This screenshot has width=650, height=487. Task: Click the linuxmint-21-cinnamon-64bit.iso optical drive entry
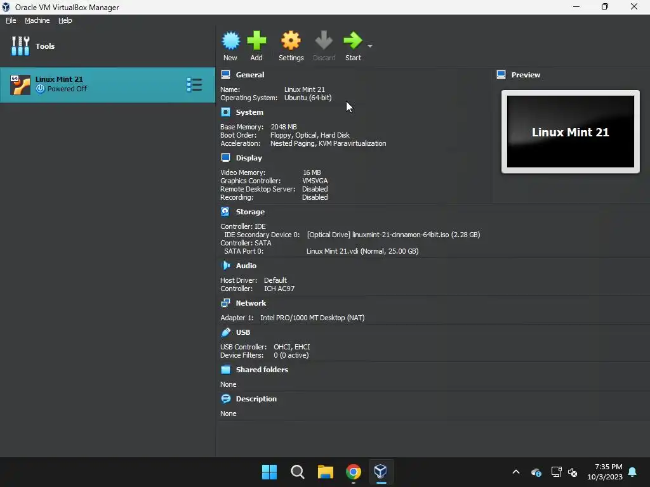394,235
